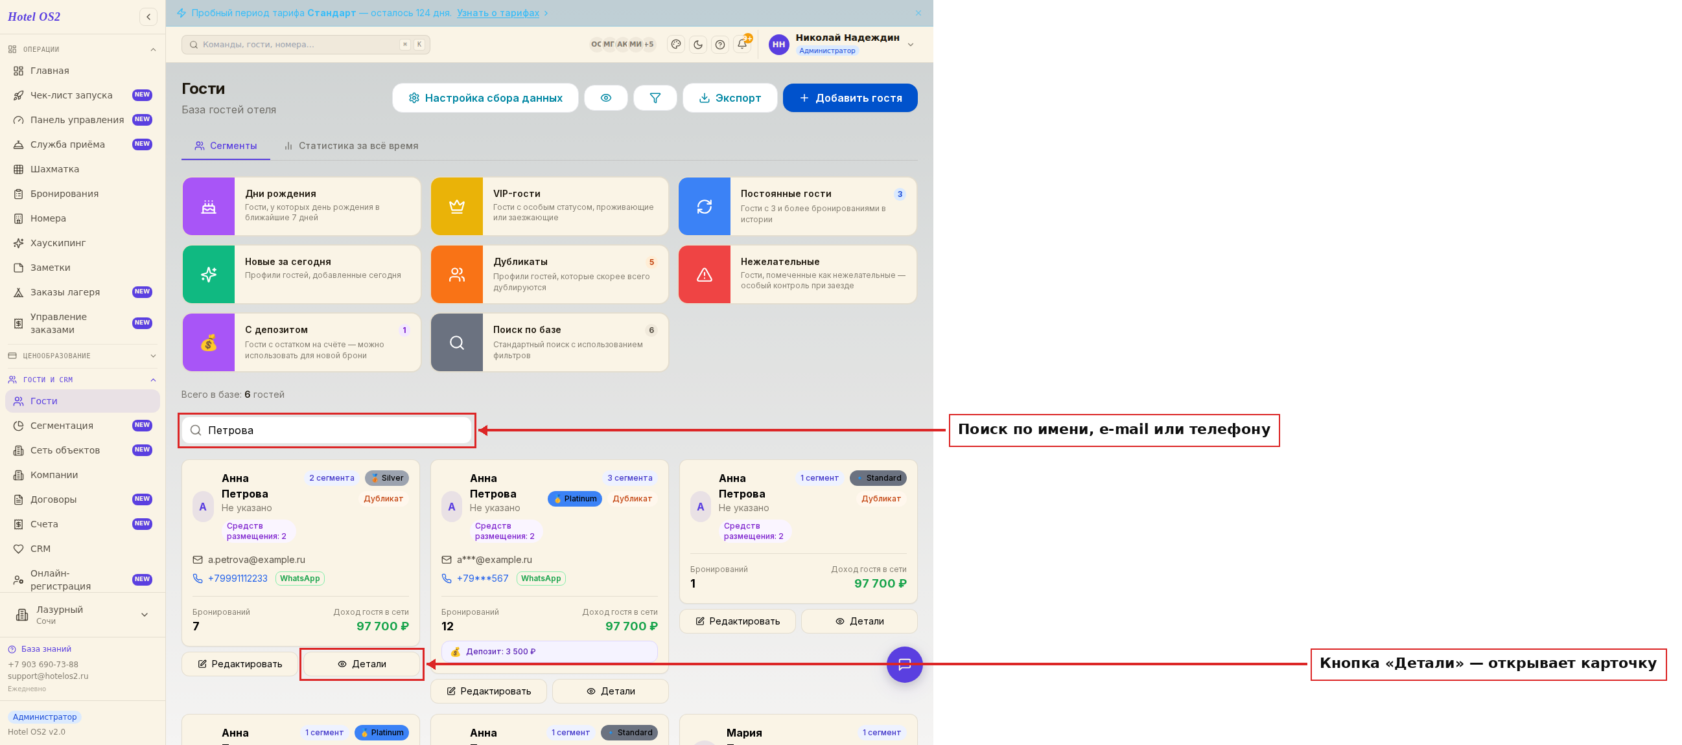Open the filter funnel button
1682x745 pixels.
pyautogui.click(x=655, y=98)
